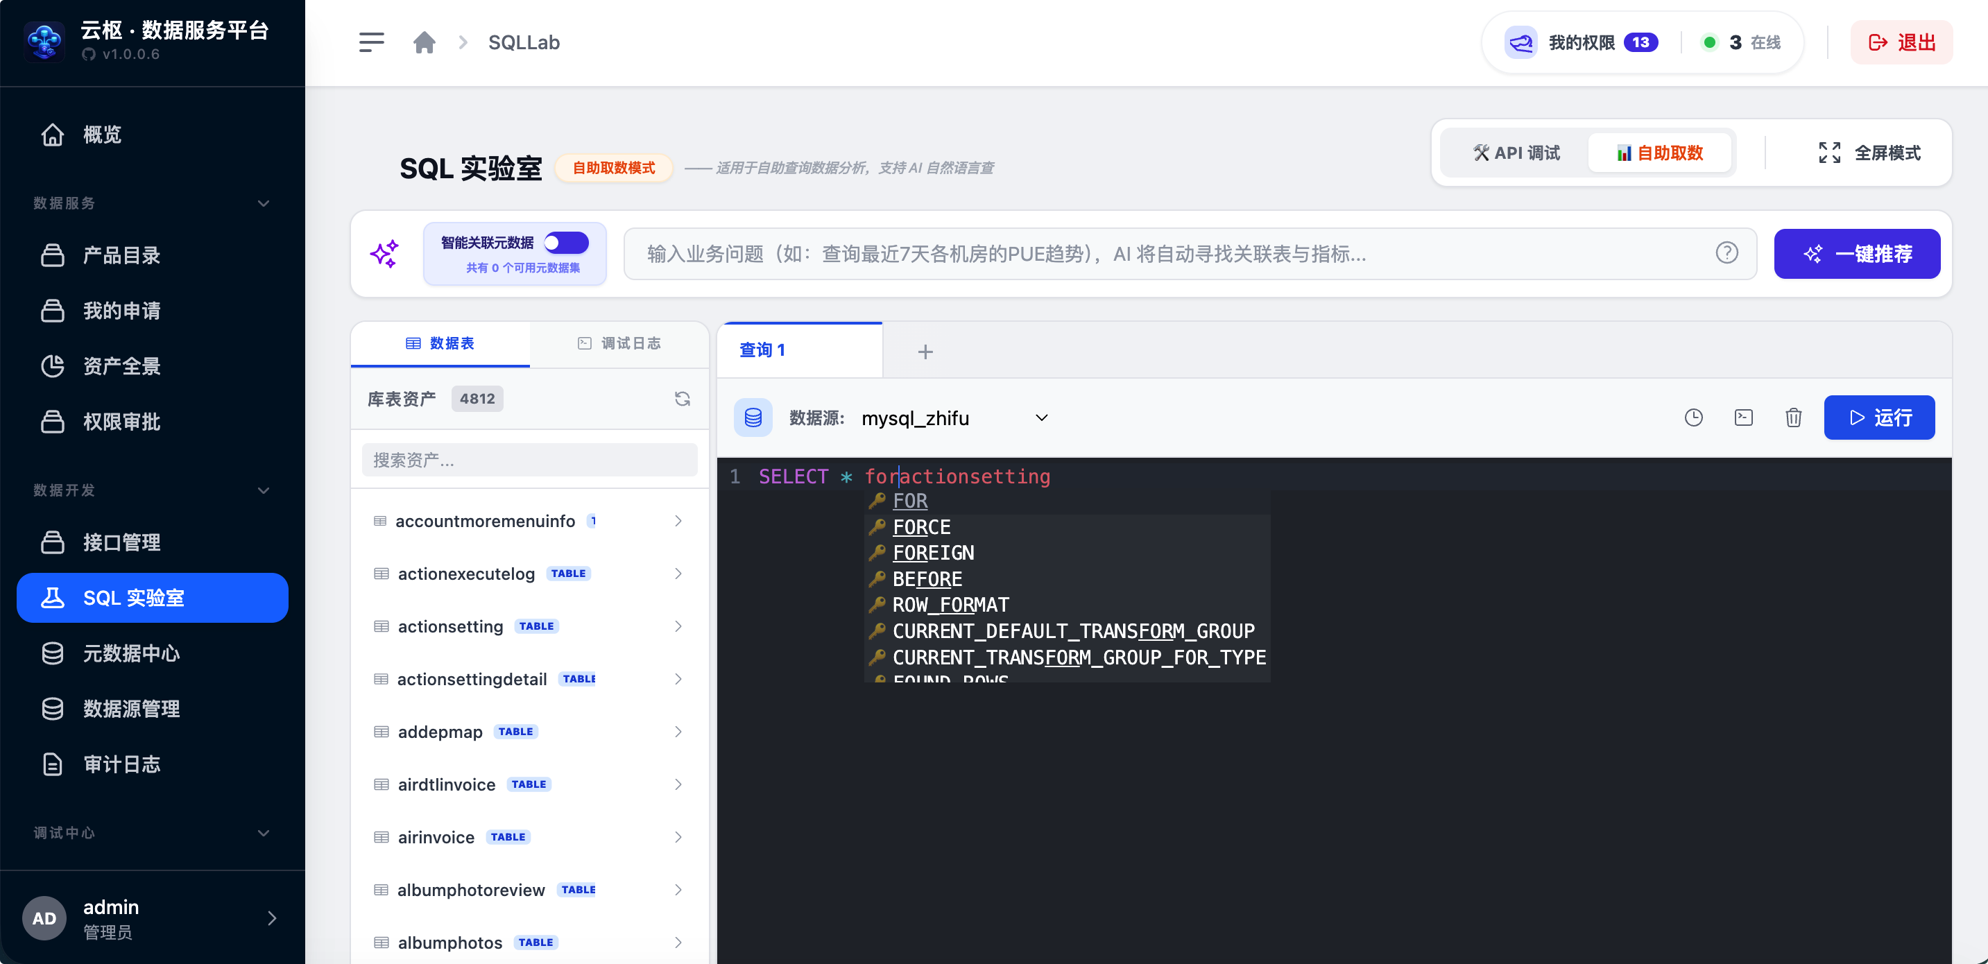Choose CURRENT_TRANSFORM_GROUP_FOR_TYPE suggestion

pyautogui.click(x=1068, y=657)
